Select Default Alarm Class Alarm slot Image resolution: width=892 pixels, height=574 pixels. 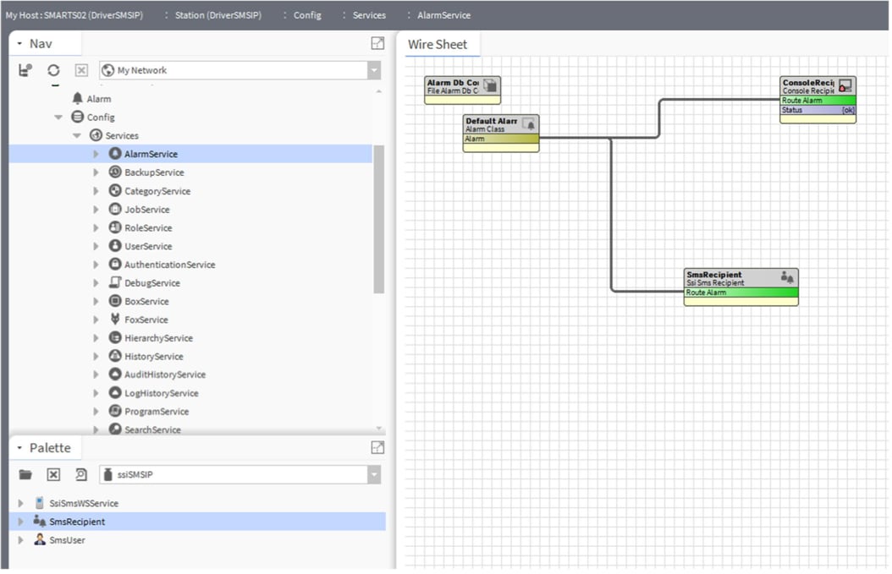(500, 139)
